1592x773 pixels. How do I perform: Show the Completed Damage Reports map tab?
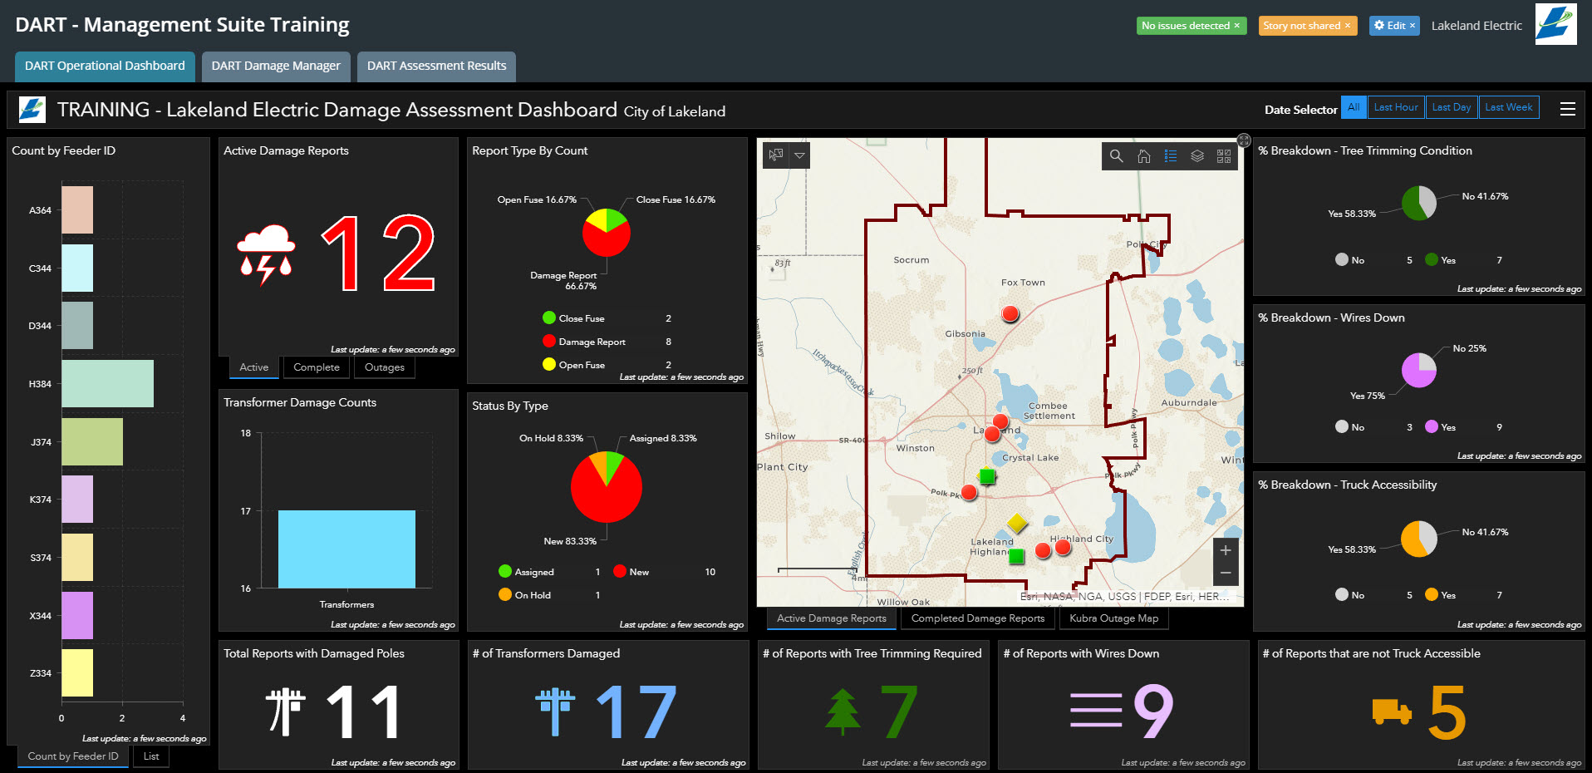pyautogui.click(x=978, y=618)
